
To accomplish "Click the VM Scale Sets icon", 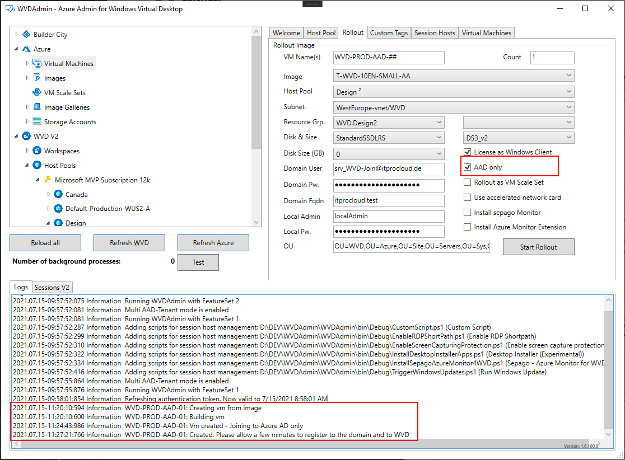I will 37,92.
